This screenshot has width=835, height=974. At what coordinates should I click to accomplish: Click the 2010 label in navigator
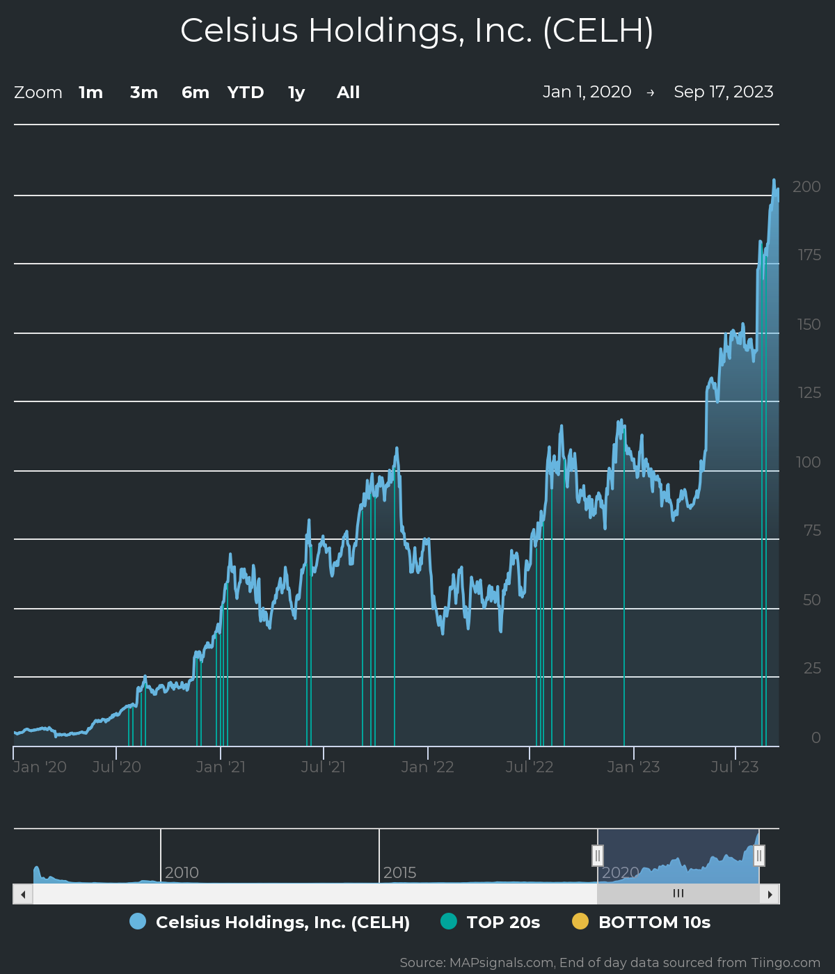tap(182, 872)
